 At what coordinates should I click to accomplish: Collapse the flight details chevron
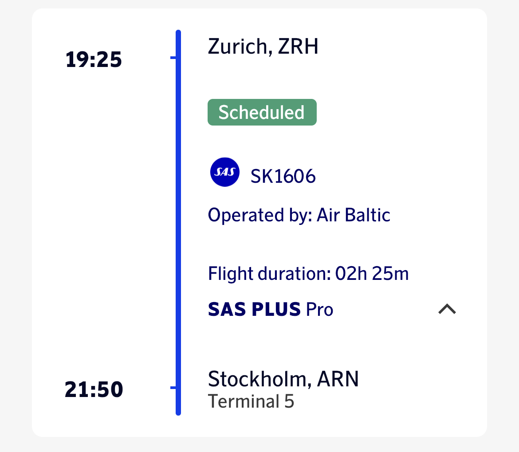[447, 309]
